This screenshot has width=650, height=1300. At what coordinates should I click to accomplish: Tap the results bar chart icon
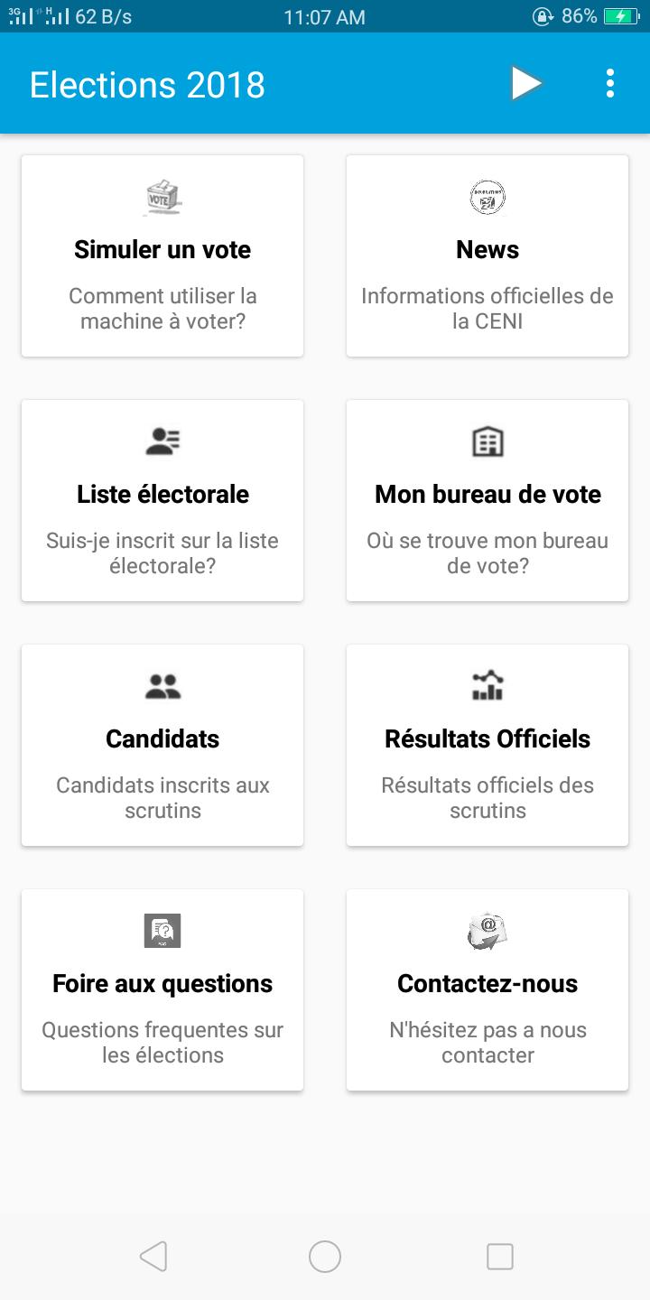coord(487,686)
